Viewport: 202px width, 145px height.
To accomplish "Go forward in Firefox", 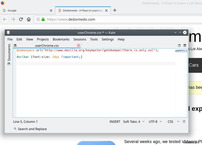I will pyautogui.click(x=13, y=19).
